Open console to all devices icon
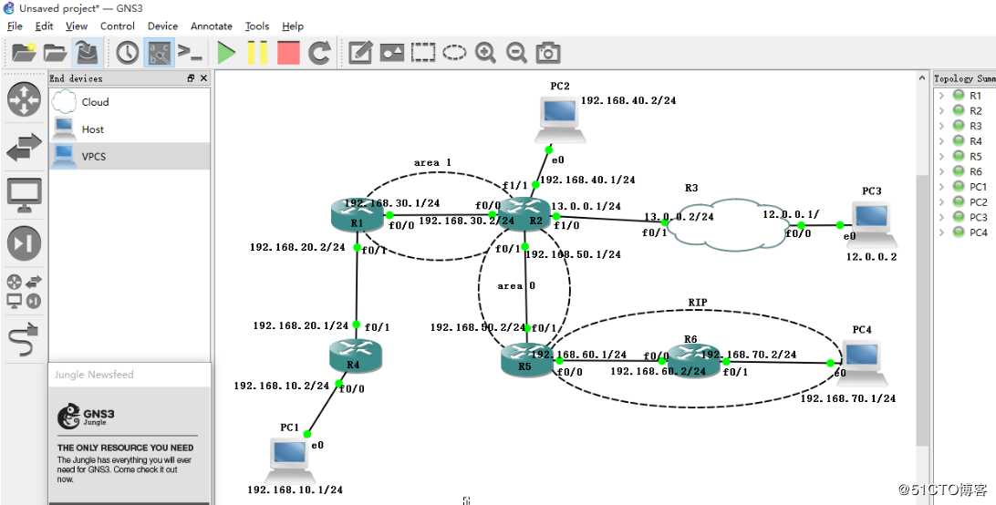Image resolution: width=996 pixels, height=505 pixels. (x=190, y=53)
